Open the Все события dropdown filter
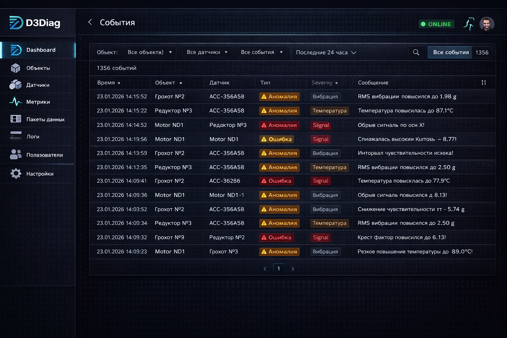This screenshot has height=338, width=507. 262,52
